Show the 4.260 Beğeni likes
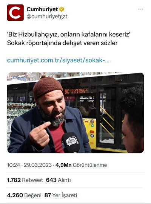The width and height of the screenshot is (151, 204). 24,195
